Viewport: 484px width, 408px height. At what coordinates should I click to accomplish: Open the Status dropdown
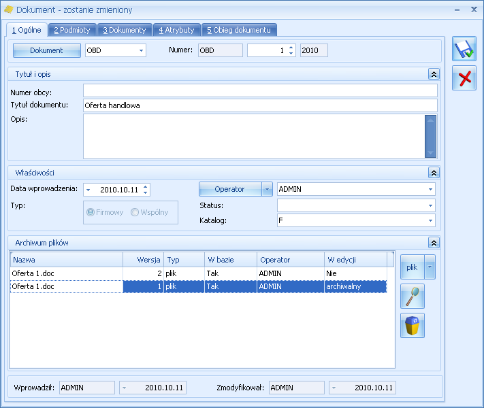click(x=430, y=205)
